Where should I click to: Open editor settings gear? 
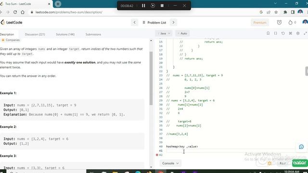point(298,33)
